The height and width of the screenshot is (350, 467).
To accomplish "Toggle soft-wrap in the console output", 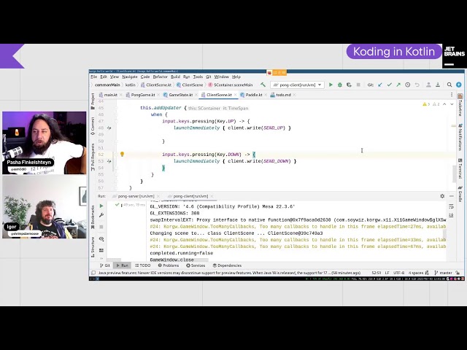I will (451, 206).
